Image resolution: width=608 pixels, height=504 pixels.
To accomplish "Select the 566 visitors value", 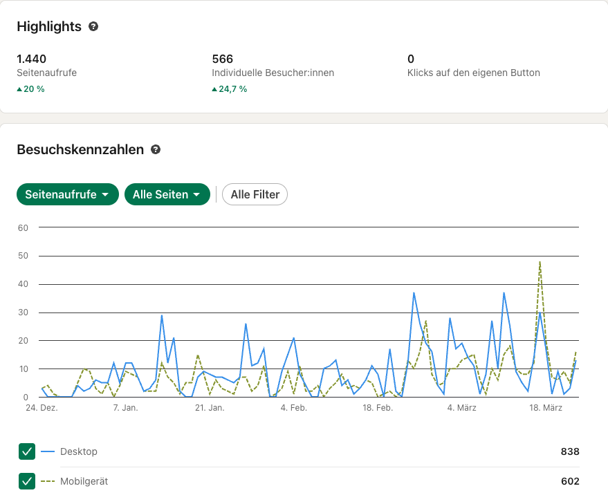I will (x=223, y=59).
